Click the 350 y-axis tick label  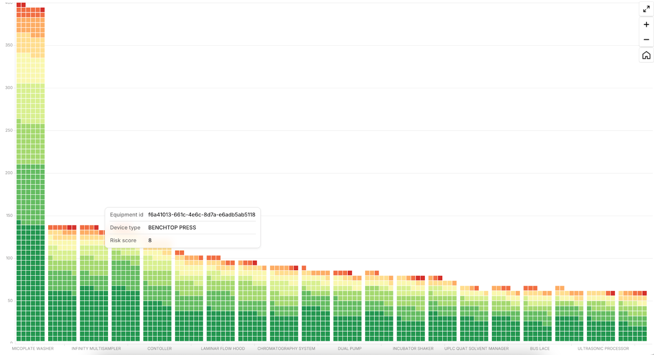(x=9, y=45)
